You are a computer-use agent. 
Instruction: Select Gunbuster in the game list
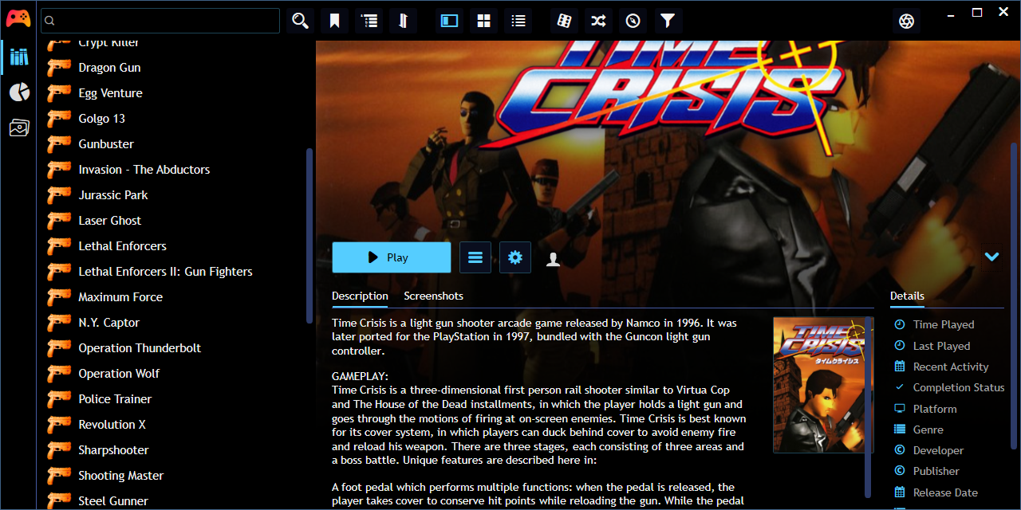106,144
